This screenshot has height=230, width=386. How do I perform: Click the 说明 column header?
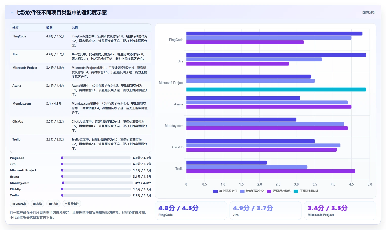75,28
